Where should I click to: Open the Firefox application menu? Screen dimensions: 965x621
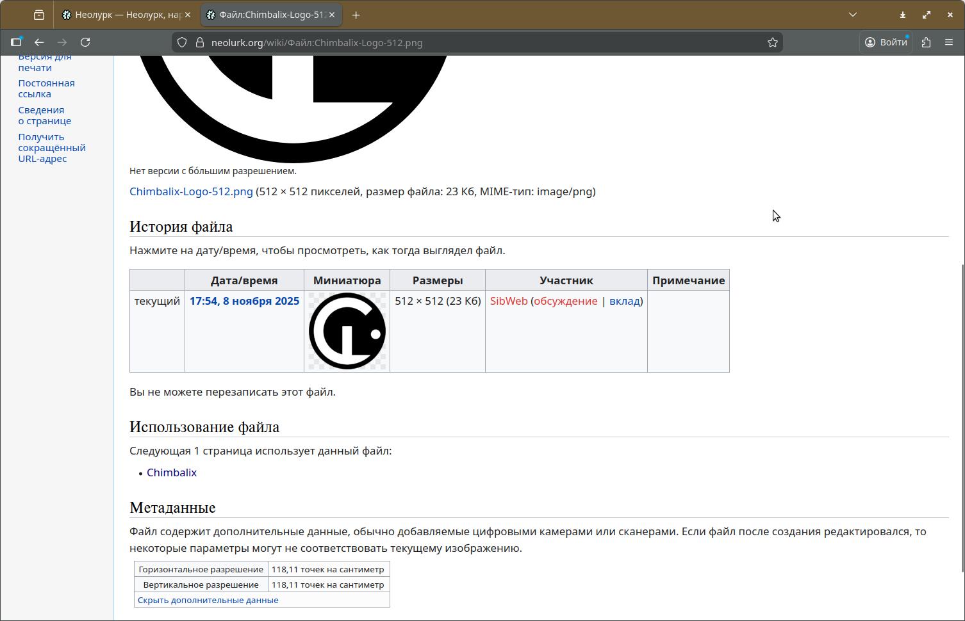click(x=949, y=42)
